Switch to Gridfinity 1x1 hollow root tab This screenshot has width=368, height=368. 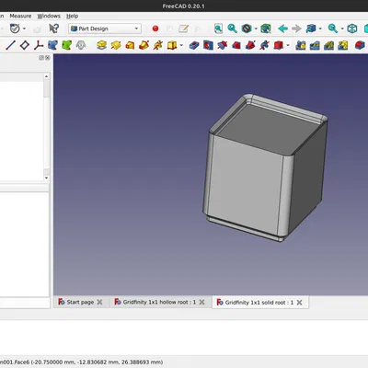point(159,302)
